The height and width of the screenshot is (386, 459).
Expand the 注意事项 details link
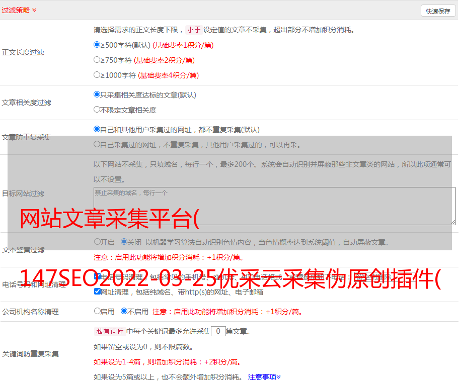(x=264, y=376)
